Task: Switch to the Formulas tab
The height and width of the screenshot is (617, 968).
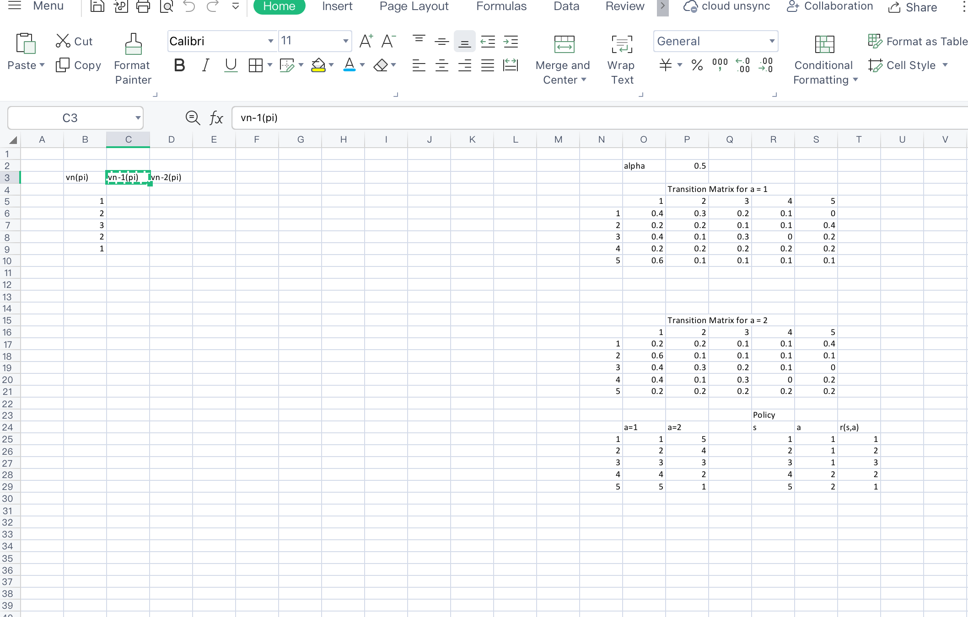Action: click(501, 6)
